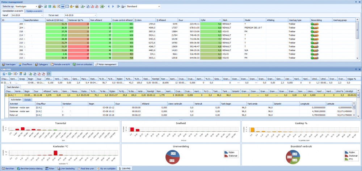362x171 pixels.
Task: Open the vehicle selection icon dropdown in Motor management toolbar
Action: tap(42, 7)
